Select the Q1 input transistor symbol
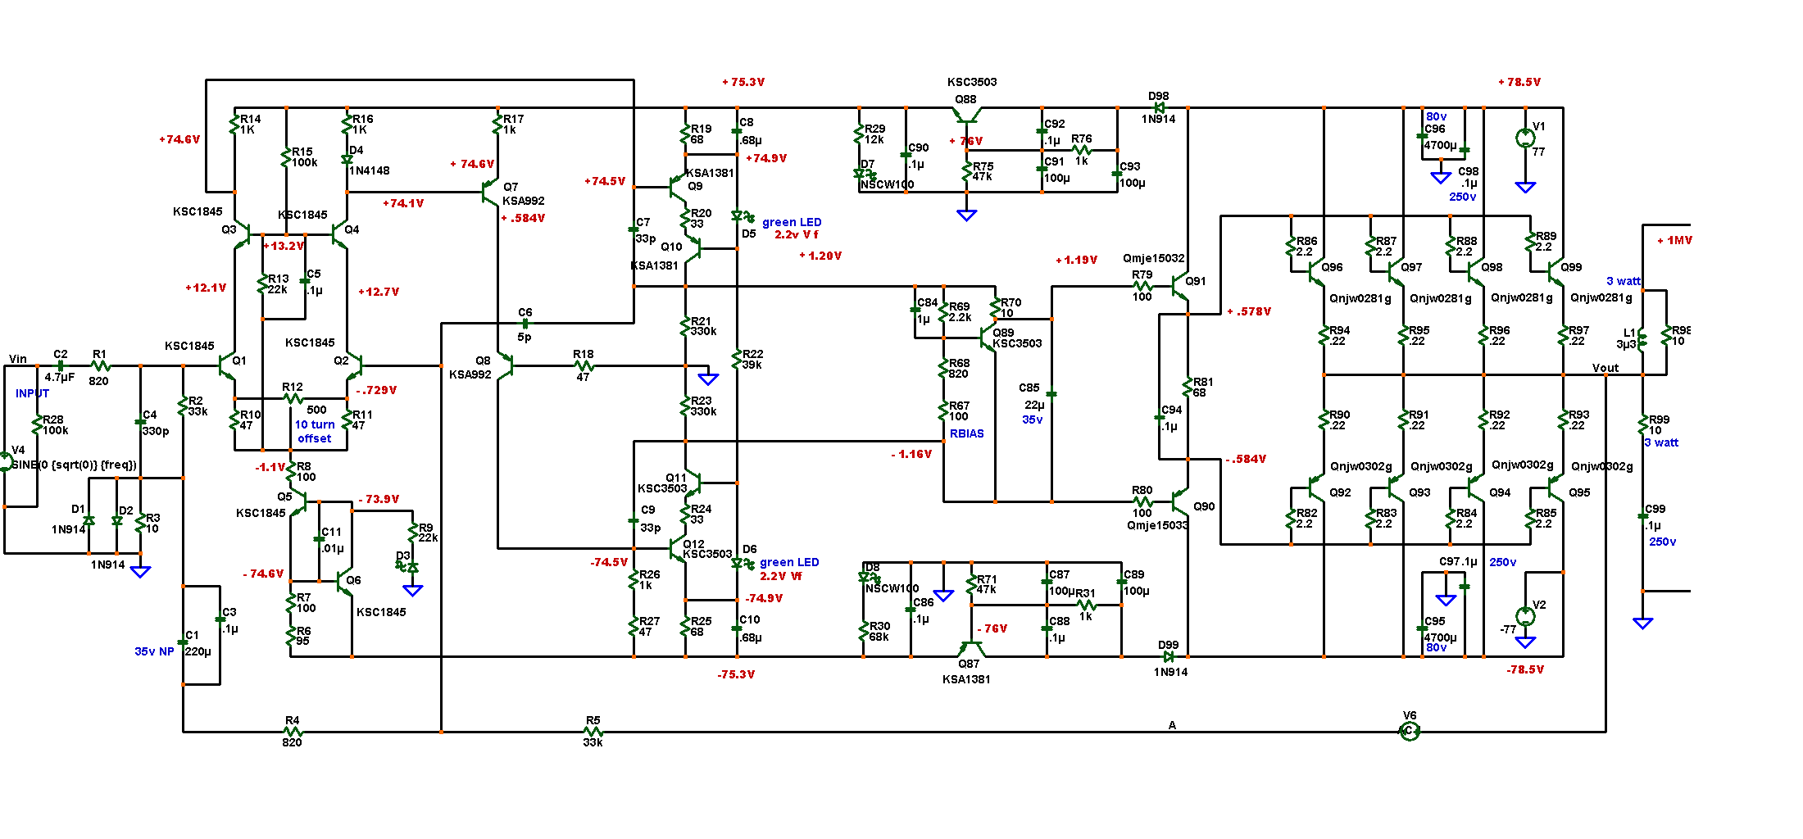The image size is (1803, 839). (x=227, y=365)
